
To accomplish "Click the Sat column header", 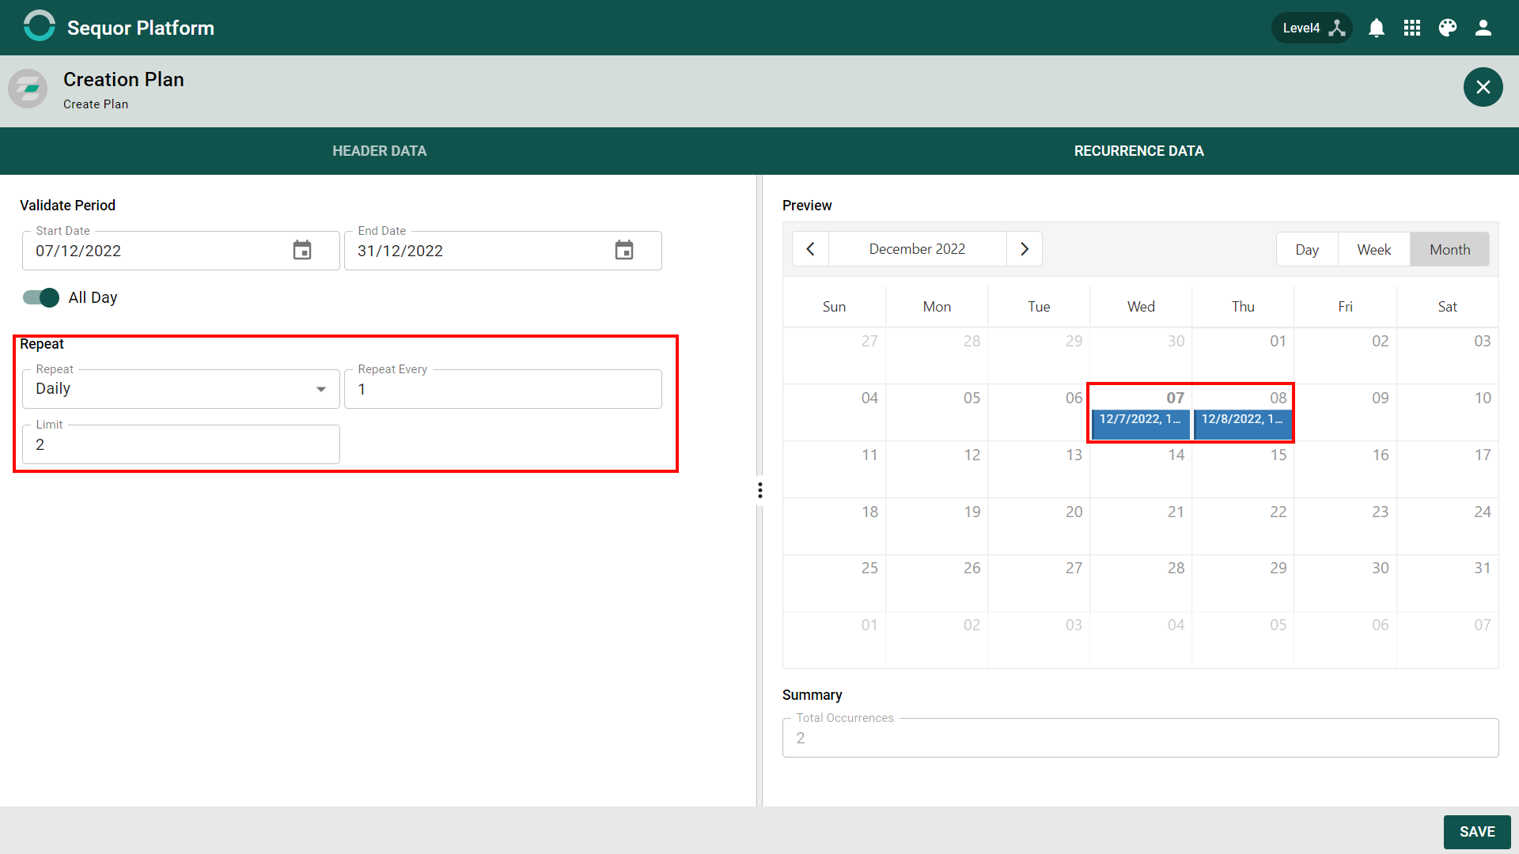I will [1447, 306].
